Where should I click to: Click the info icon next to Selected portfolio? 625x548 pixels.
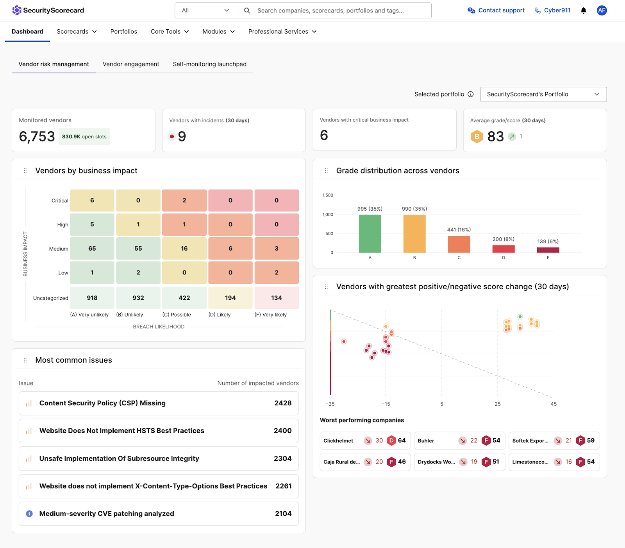(471, 94)
